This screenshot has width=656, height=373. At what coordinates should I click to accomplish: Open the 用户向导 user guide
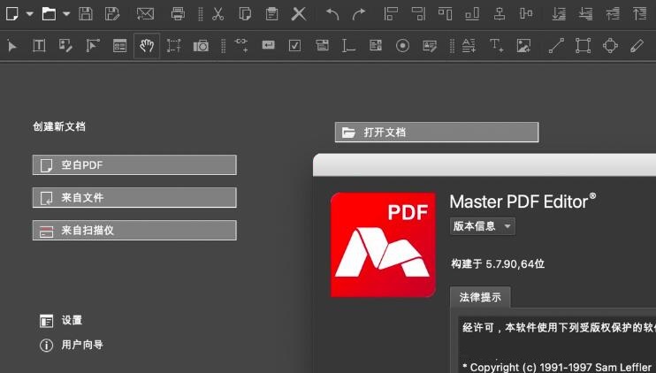71,345
